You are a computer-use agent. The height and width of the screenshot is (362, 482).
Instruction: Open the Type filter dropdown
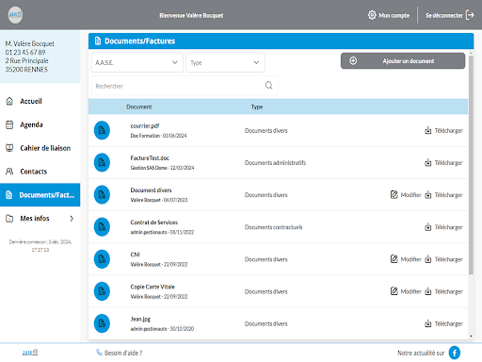coord(225,62)
